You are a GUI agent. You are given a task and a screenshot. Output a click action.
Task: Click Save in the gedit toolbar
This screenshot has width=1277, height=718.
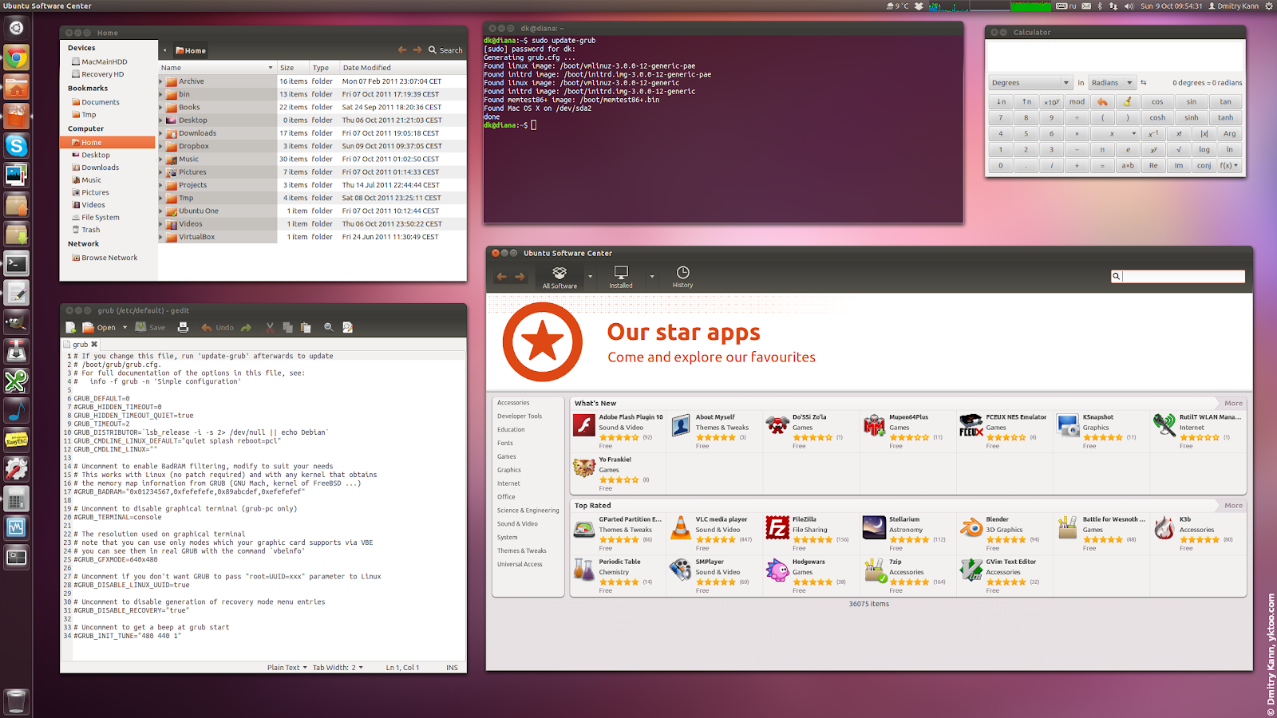click(x=150, y=327)
